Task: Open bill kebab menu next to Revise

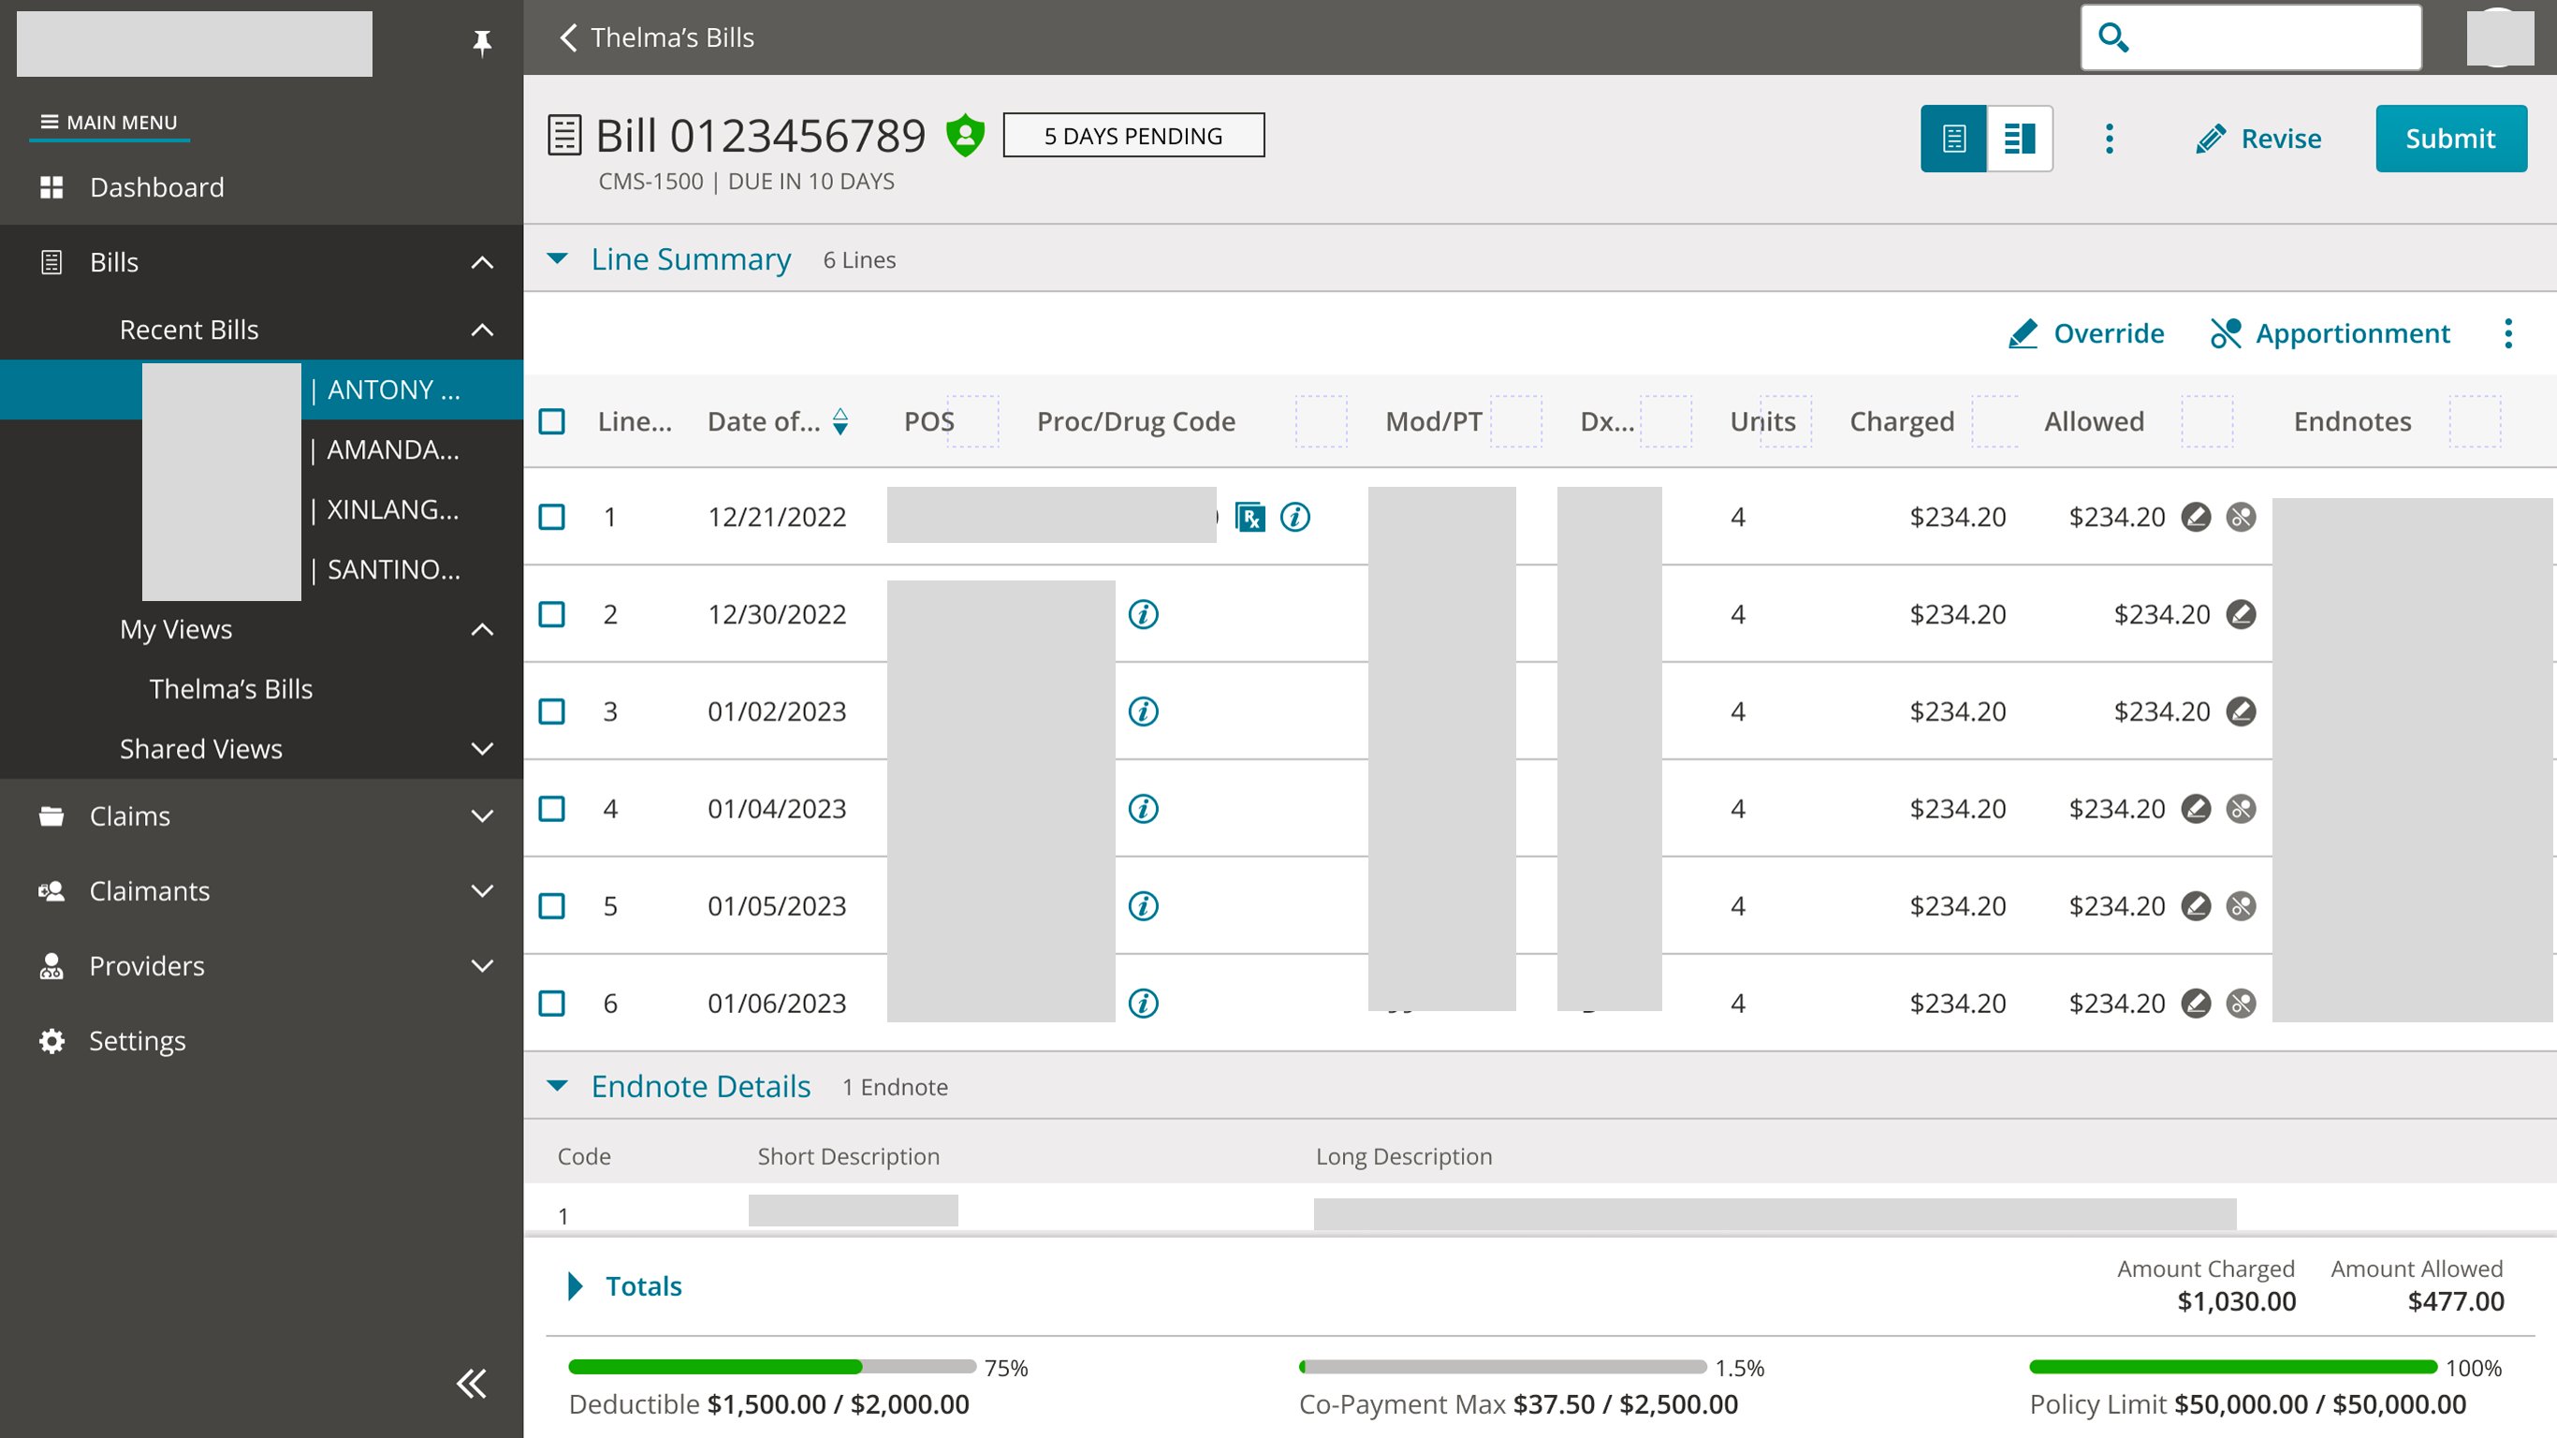Action: 2110,138
